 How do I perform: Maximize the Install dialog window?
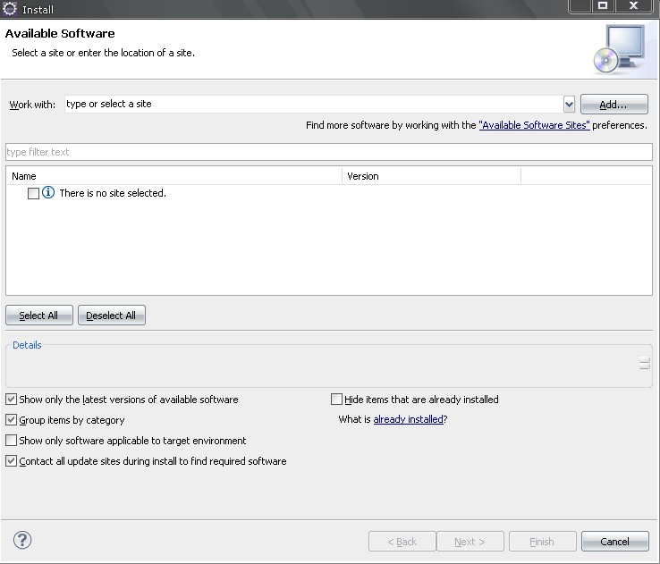[603, 6]
